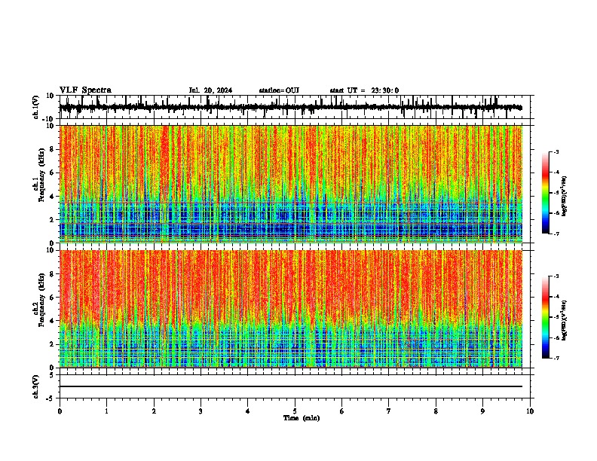Image resolution: width=597 pixels, height=461 pixels.
Task: Click the "VLF Spectra" plot title
Action: pyautogui.click(x=85, y=90)
